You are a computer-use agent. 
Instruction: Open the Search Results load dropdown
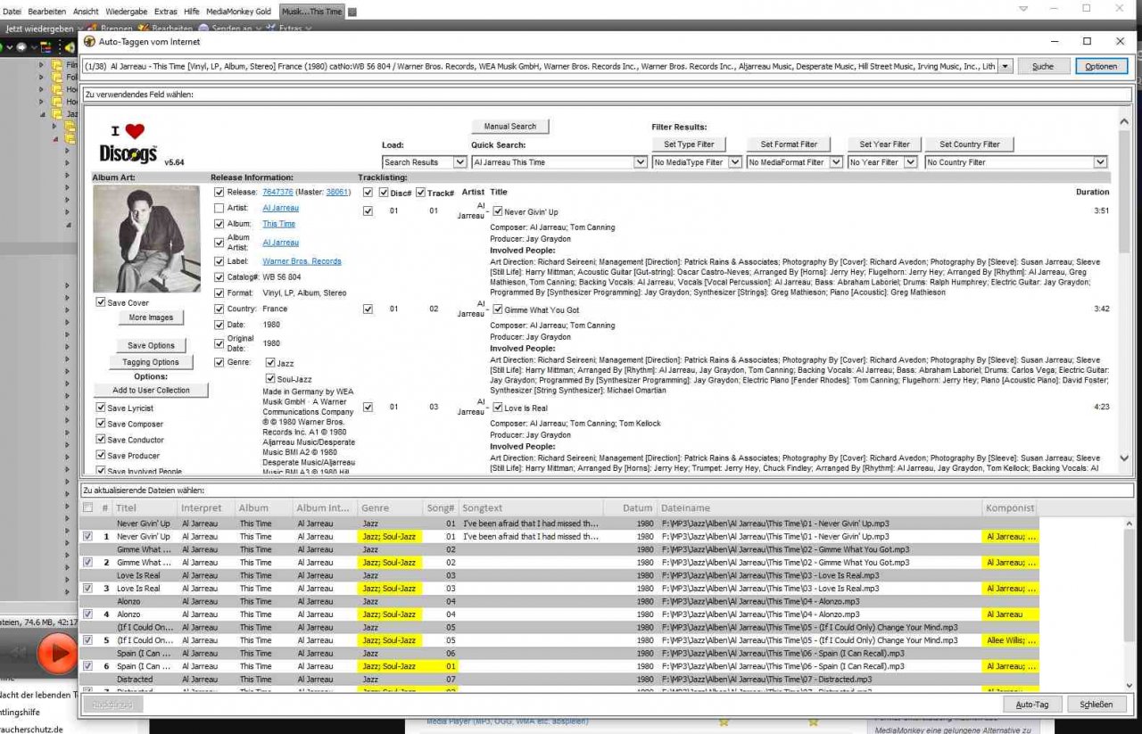459,162
